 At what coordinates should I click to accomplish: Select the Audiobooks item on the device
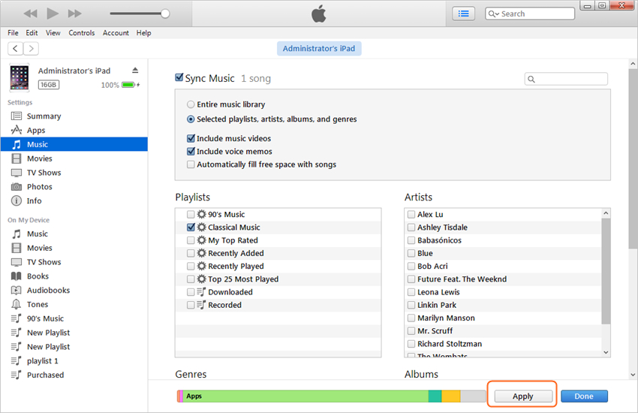(x=48, y=291)
